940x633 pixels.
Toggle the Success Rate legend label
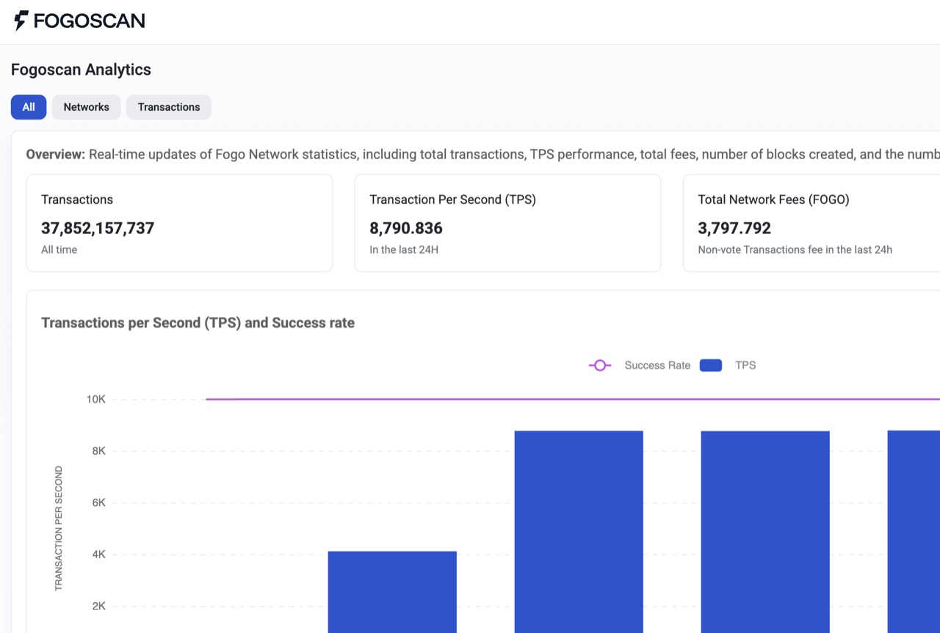point(657,365)
